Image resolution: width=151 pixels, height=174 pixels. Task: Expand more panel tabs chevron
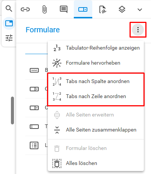(140, 9)
